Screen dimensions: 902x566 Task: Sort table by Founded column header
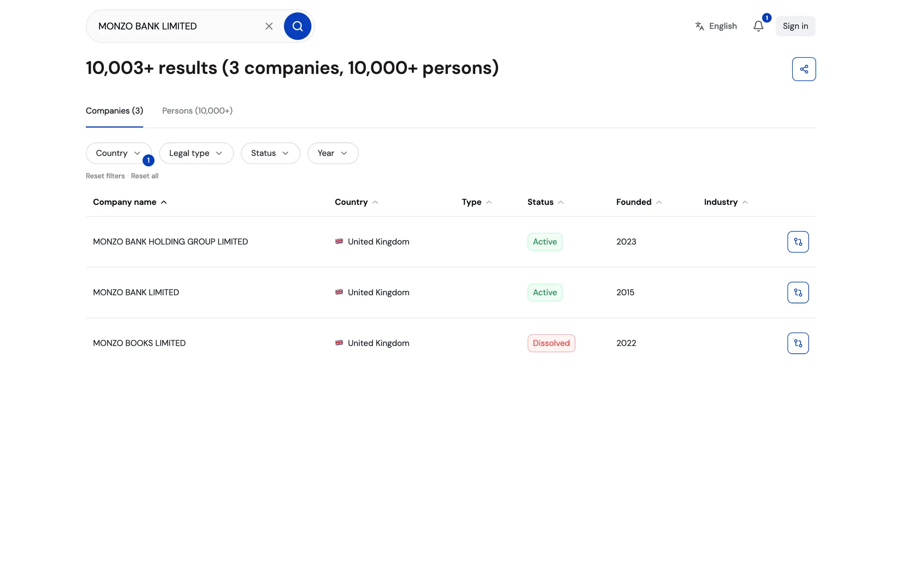pos(639,202)
